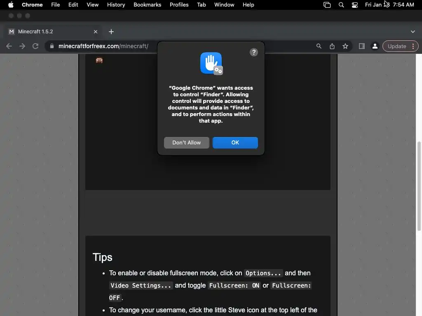Go back with the browser back arrow
This screenshot has height=316, width=422.
(9, 46)
